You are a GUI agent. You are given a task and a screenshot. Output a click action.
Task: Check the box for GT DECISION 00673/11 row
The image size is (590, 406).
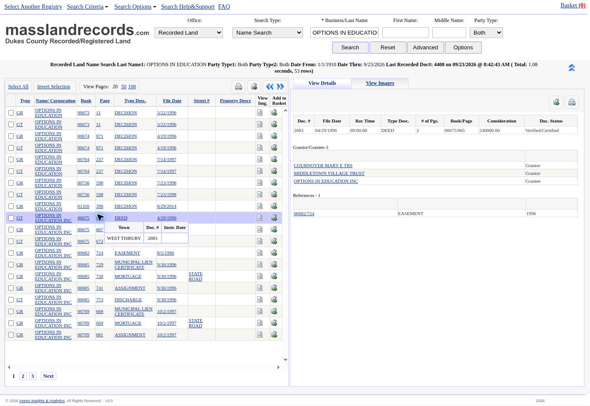(11, 124)
